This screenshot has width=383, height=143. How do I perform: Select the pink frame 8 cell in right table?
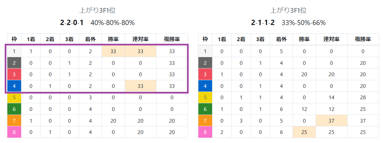coord(205,132)
